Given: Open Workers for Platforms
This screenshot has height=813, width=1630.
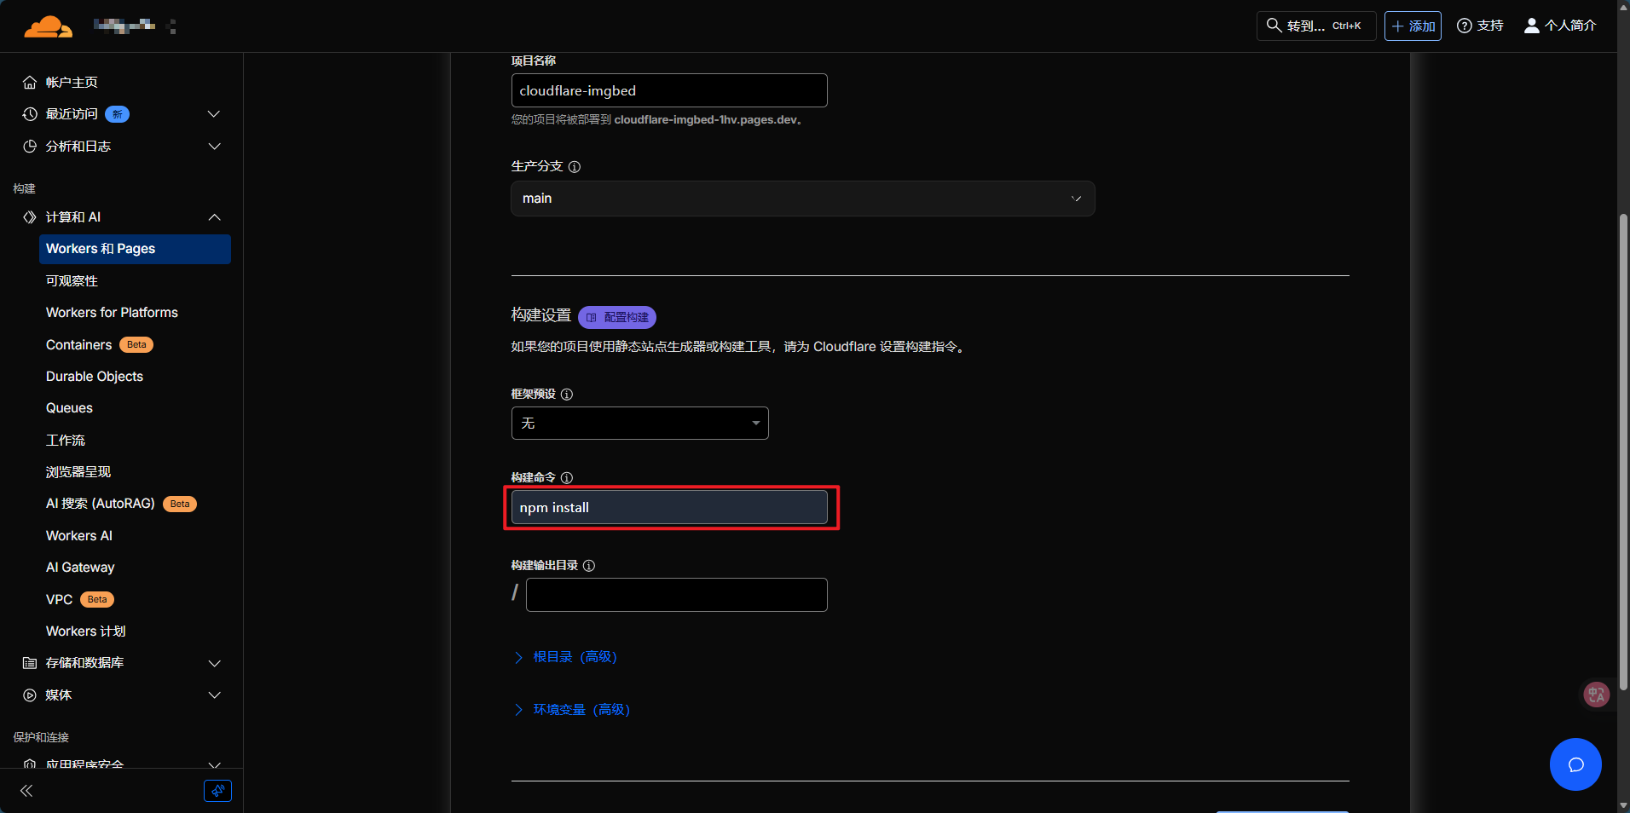Looking at the screenshot, I should 112,313.
